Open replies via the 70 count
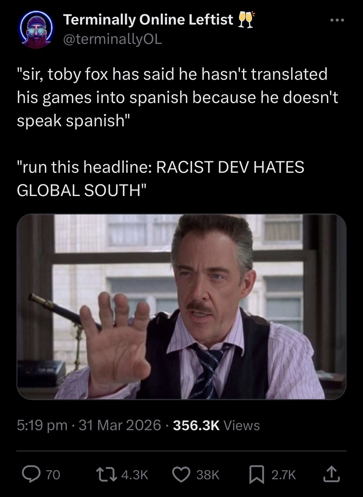363x497 pixels. click(x=53, y=475)
